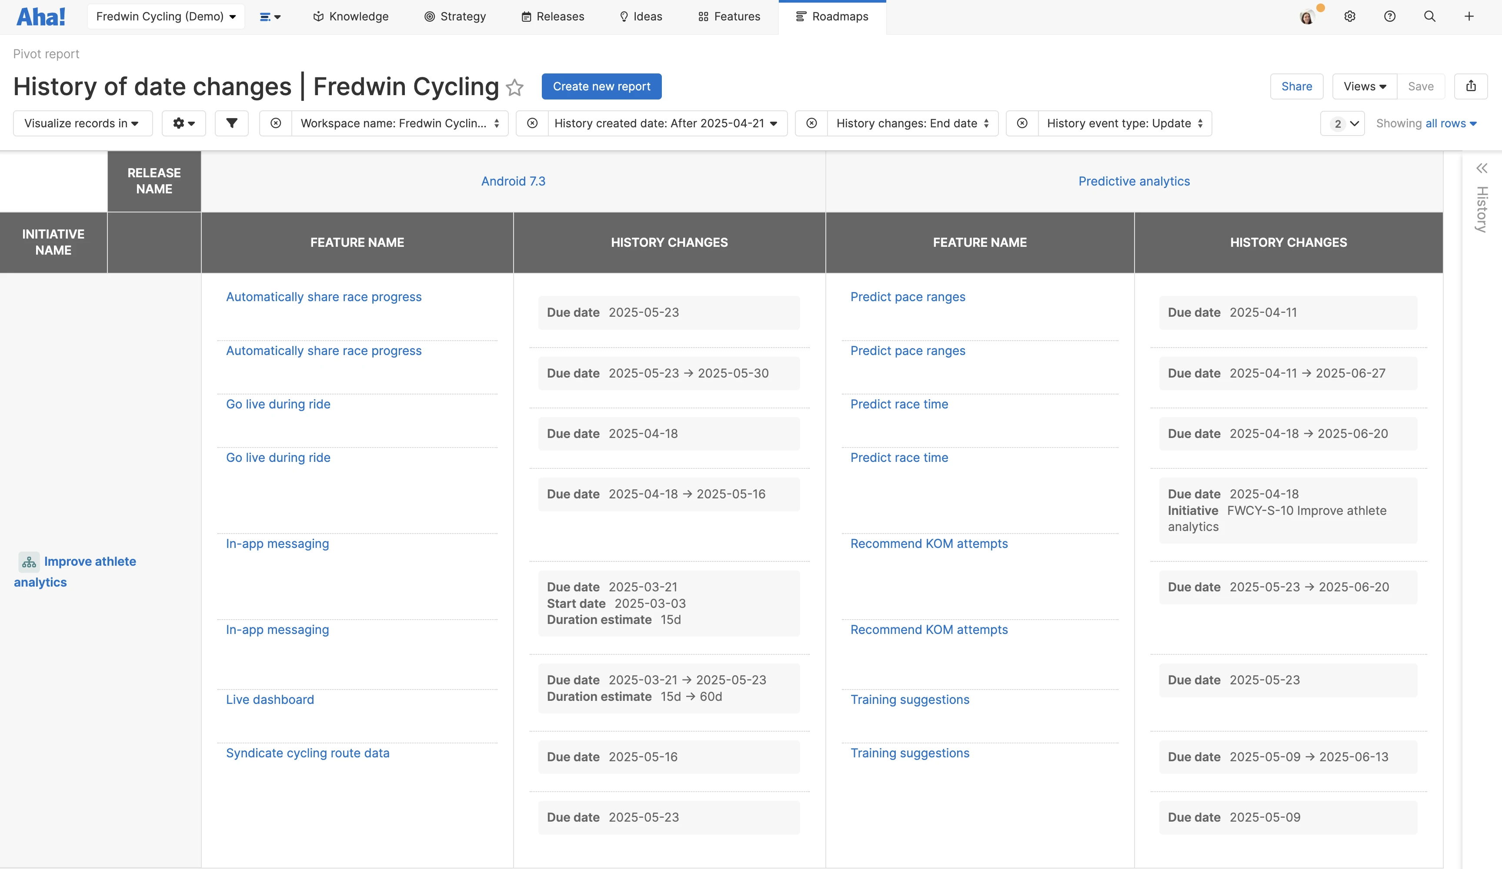Image resolution: width=1502 pixels, height=869 pixels.
Task: Click the favorite star next to report title
Action: [x=514, y=88]
